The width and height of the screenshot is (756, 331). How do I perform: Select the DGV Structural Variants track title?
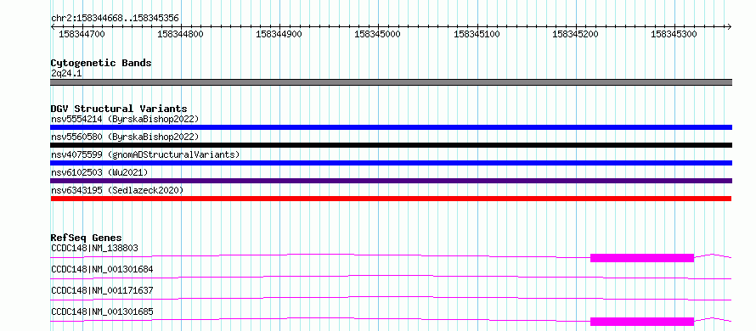(119, 109)
